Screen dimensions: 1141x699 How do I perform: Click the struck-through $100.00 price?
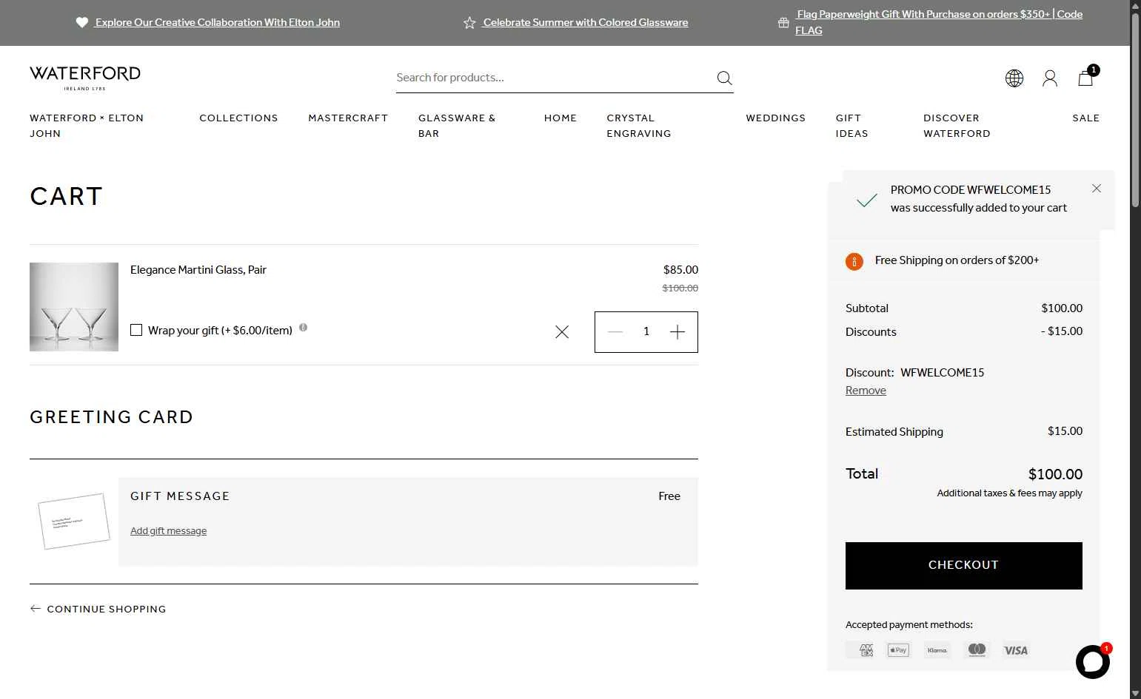[x=680, y=288]
